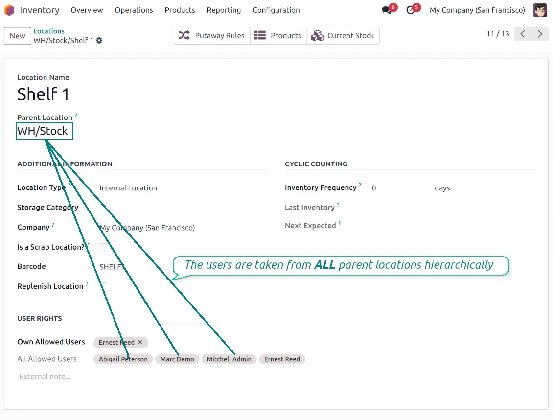Open the Putaway Rules button

211,36
